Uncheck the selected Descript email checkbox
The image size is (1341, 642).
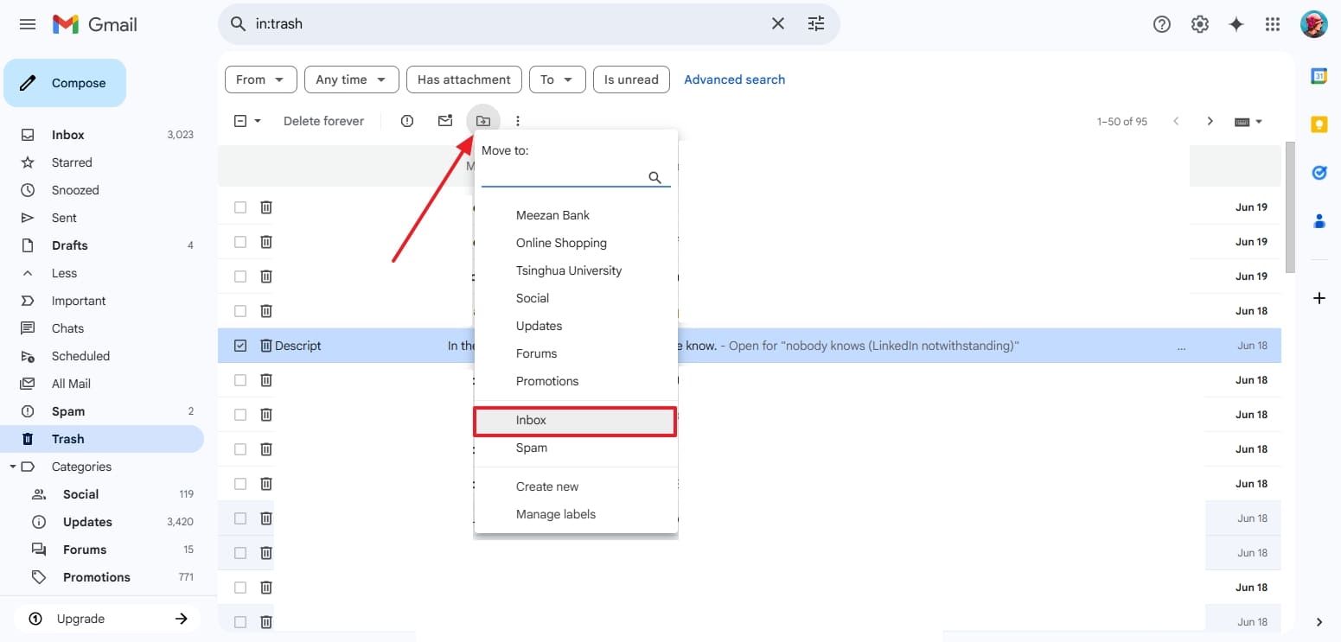[239, 345]
